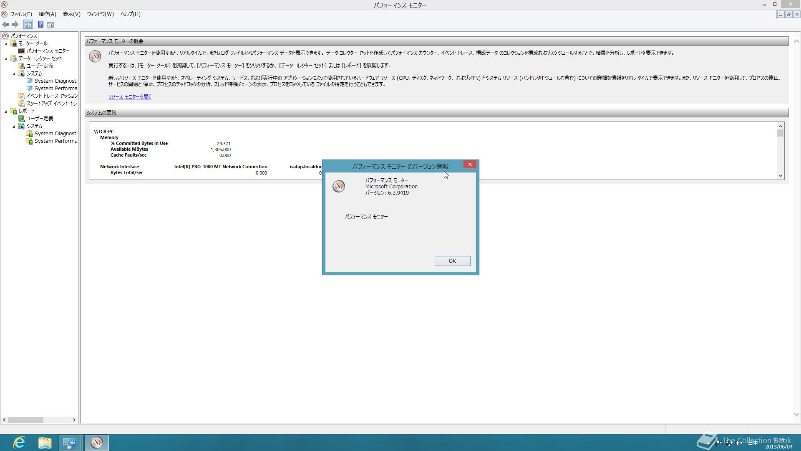Click the Back arrow toolbar icon
This screenshot has width=801, height=451.
coord(5,25)
